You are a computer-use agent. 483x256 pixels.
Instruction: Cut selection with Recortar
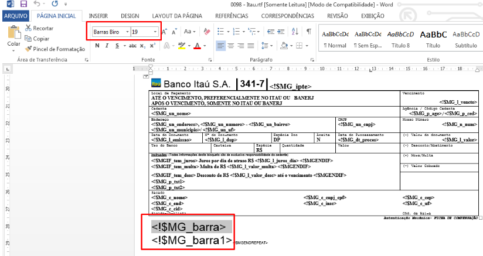[39, 28]
